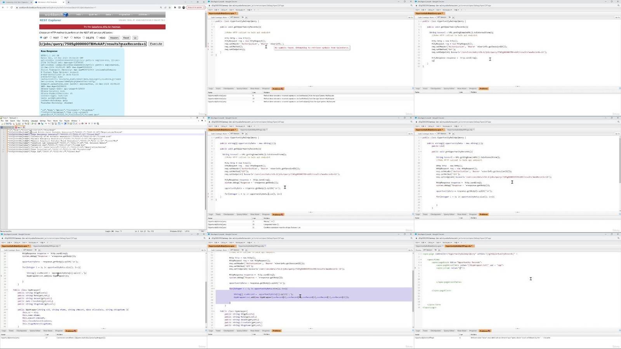The height and width of the screenshot is (349, 621).
Task: Click the zoom magnifier icon in Workbench address bar
Action: click(161, 7)
